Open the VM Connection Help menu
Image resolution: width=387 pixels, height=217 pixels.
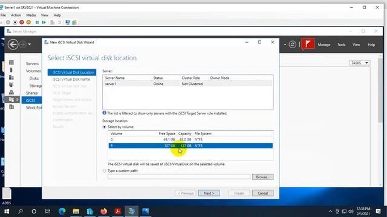[57, 15]
